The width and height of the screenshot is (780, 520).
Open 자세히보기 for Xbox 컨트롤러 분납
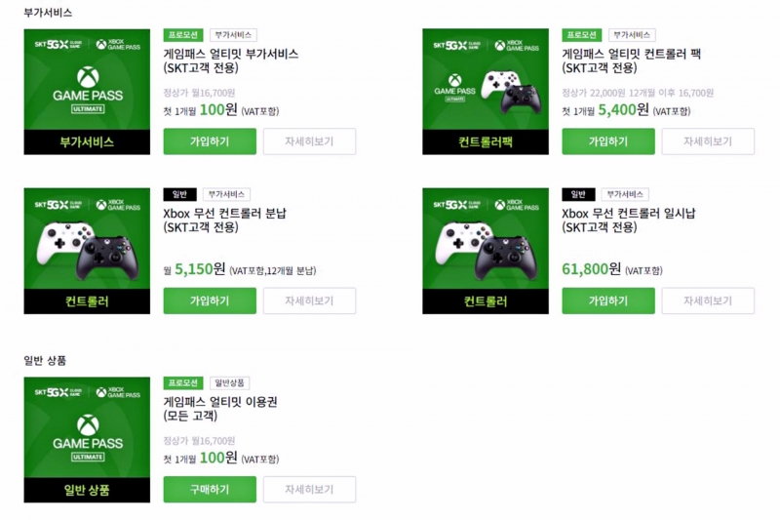click(x=309, y=300)
